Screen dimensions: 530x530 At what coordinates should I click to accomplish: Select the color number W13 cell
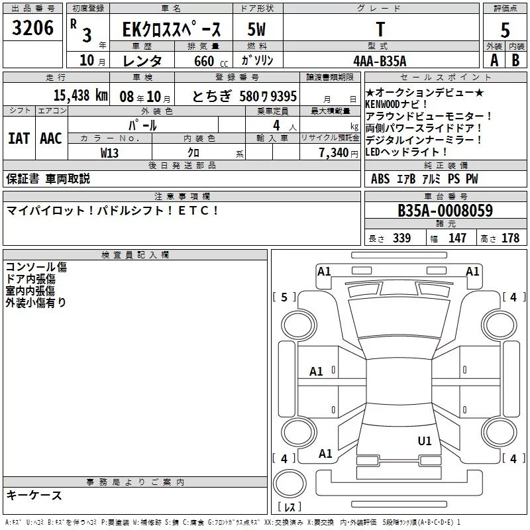coord(110,152)
